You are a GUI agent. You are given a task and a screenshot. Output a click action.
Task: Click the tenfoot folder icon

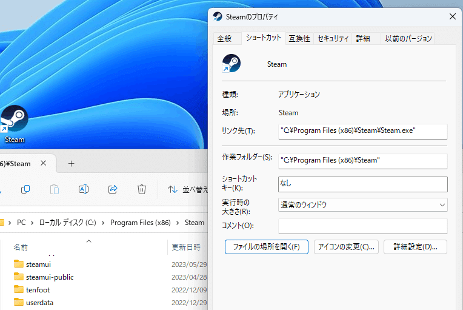coord(19,289)
